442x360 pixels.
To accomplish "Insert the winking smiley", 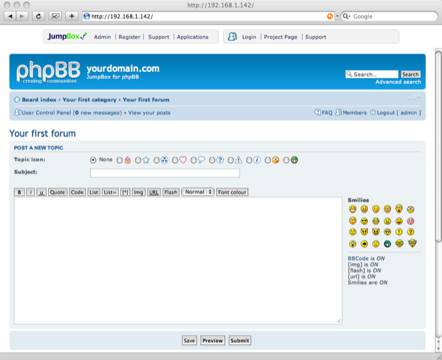I will [x=375, y=209].
